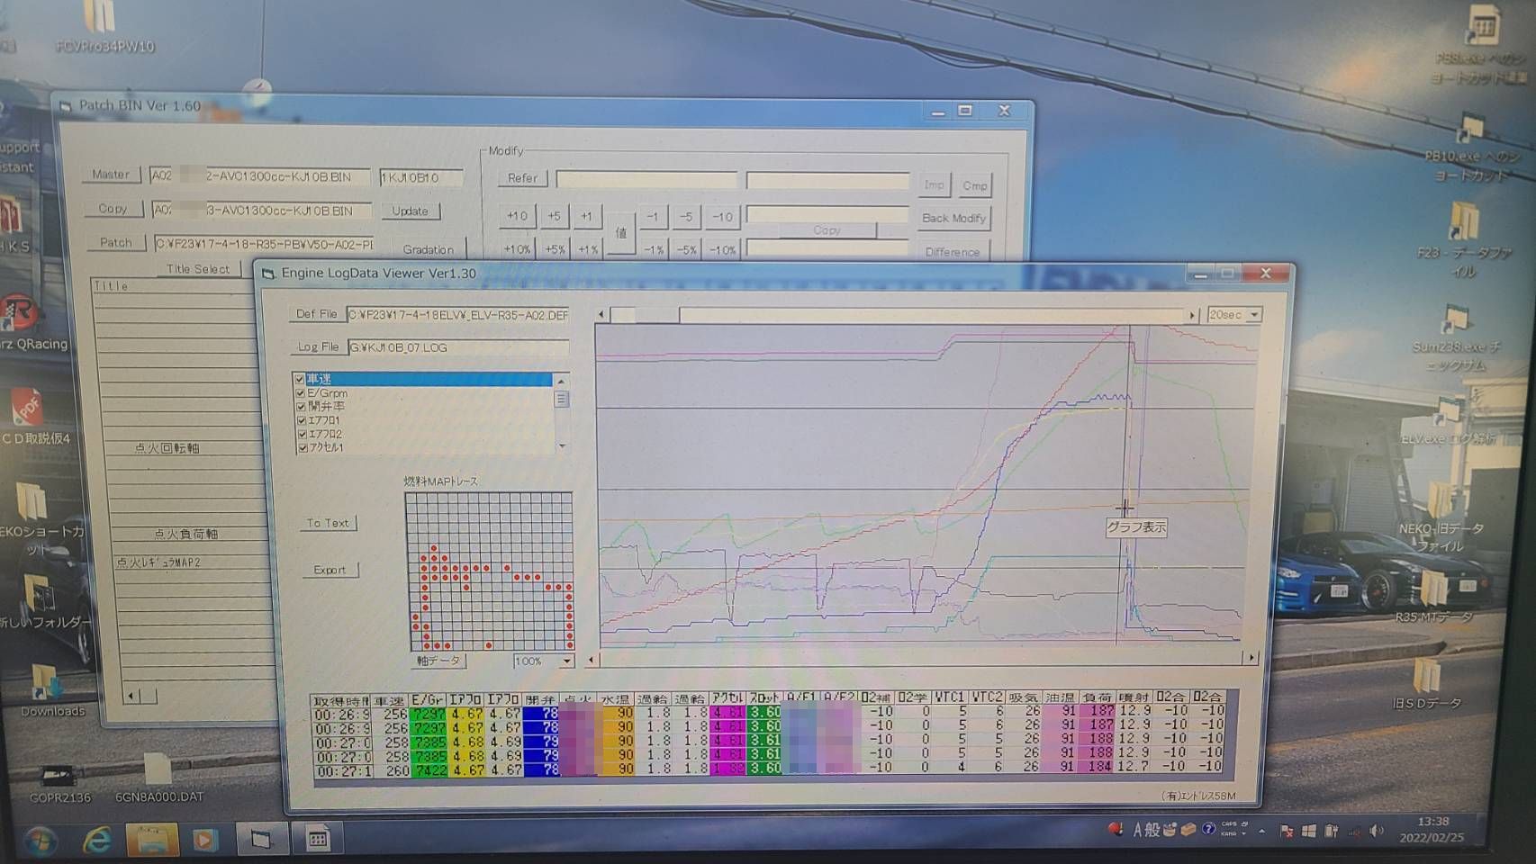Image resolution: width=1536 pixels, height=864 pixels.
Task: Click the graph's top horizontal scrollbar thumb
Action: point(646,315)
